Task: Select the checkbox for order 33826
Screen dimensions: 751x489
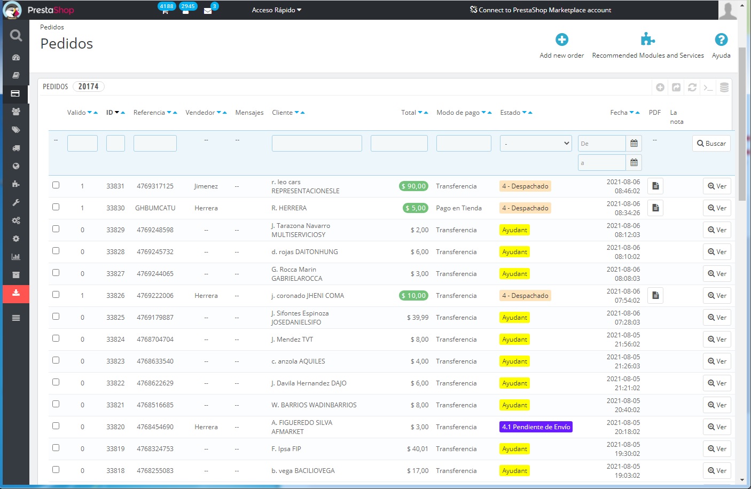Action: point(56,295)
